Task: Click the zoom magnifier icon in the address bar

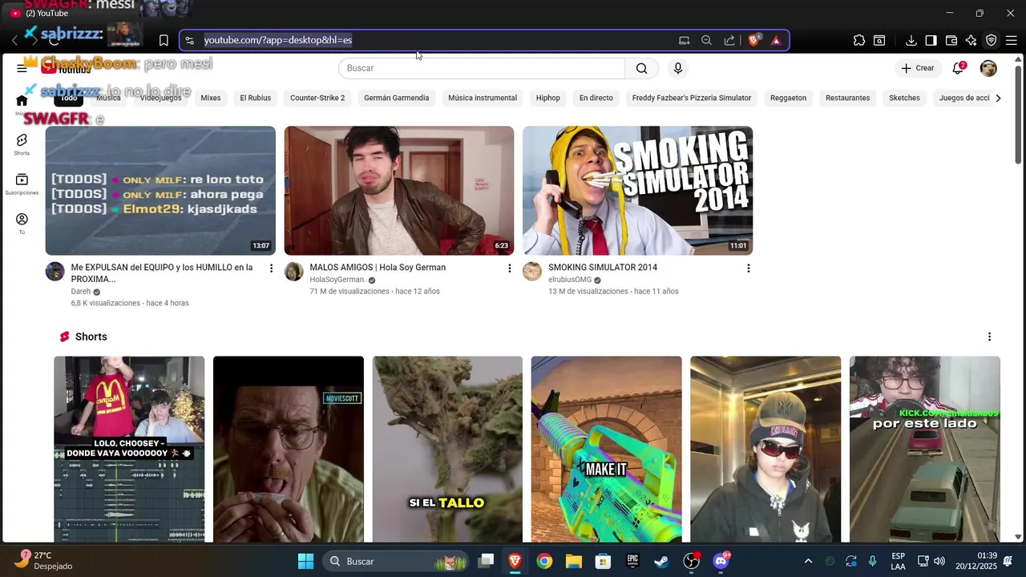Action: (706, 40)
